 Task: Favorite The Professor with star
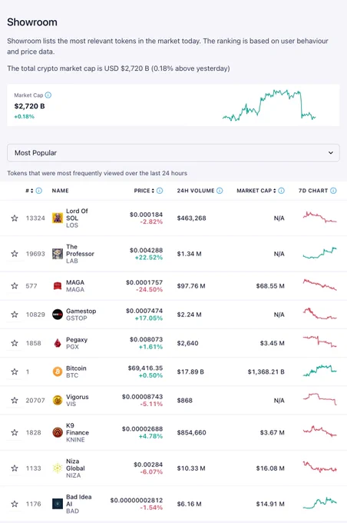(x=15, y=254)
